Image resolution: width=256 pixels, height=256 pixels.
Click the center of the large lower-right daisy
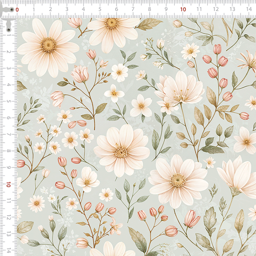tap(178, 180)
